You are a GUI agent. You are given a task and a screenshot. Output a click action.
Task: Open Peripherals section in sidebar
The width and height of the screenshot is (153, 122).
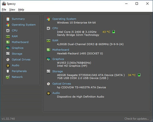19,71
